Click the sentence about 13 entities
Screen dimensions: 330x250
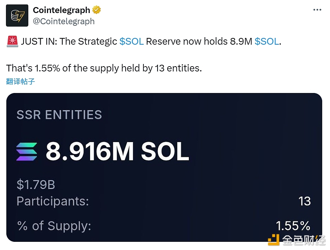pyautogui.click(x=104, y=68)
